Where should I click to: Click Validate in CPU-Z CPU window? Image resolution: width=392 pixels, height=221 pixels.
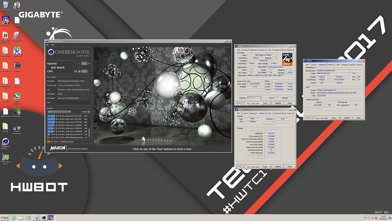[x=278, y=103]
